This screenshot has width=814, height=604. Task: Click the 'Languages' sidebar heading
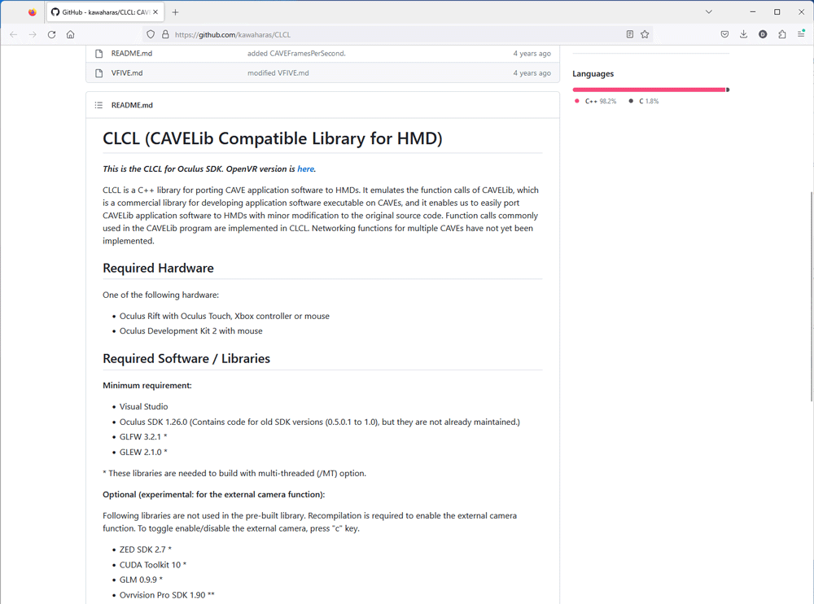[593, 74]
